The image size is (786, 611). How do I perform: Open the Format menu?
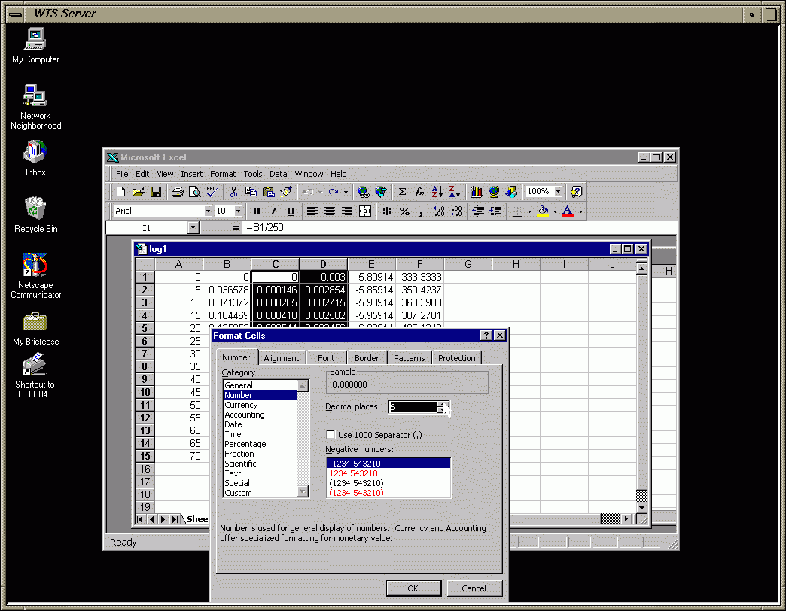coord(223,174)
